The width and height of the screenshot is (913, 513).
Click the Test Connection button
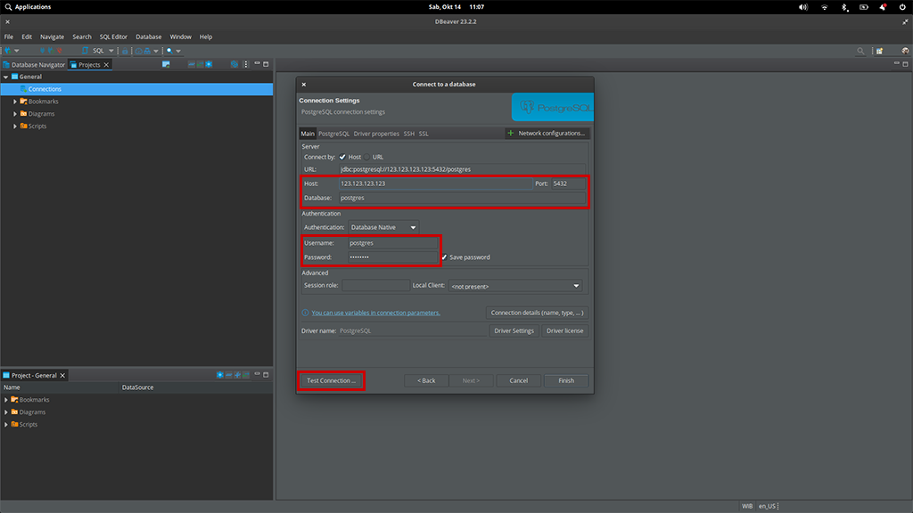(331, 380)
